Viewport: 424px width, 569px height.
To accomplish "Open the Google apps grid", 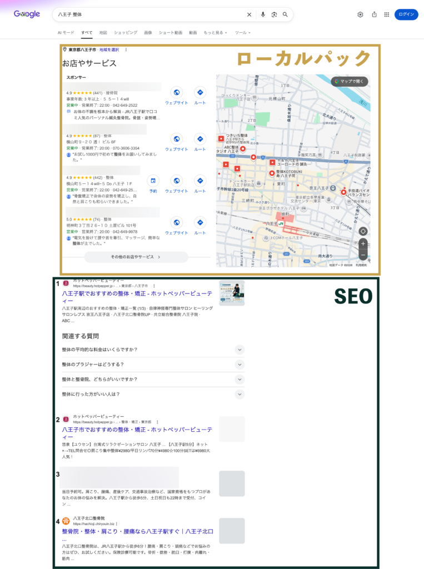I will click(387, 14).
